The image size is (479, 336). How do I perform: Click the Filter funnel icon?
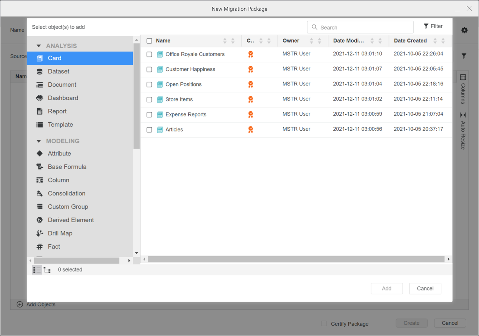coord(426,26)
